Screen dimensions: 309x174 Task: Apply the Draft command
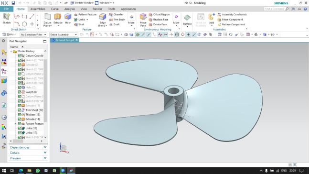tap(114, 24)
